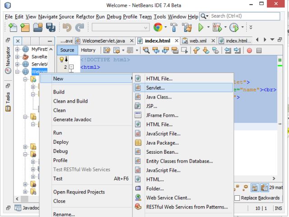Click Previous Bookmark icon
The image size is (289, 217).
pyautogui.click(x=196, y=50)
